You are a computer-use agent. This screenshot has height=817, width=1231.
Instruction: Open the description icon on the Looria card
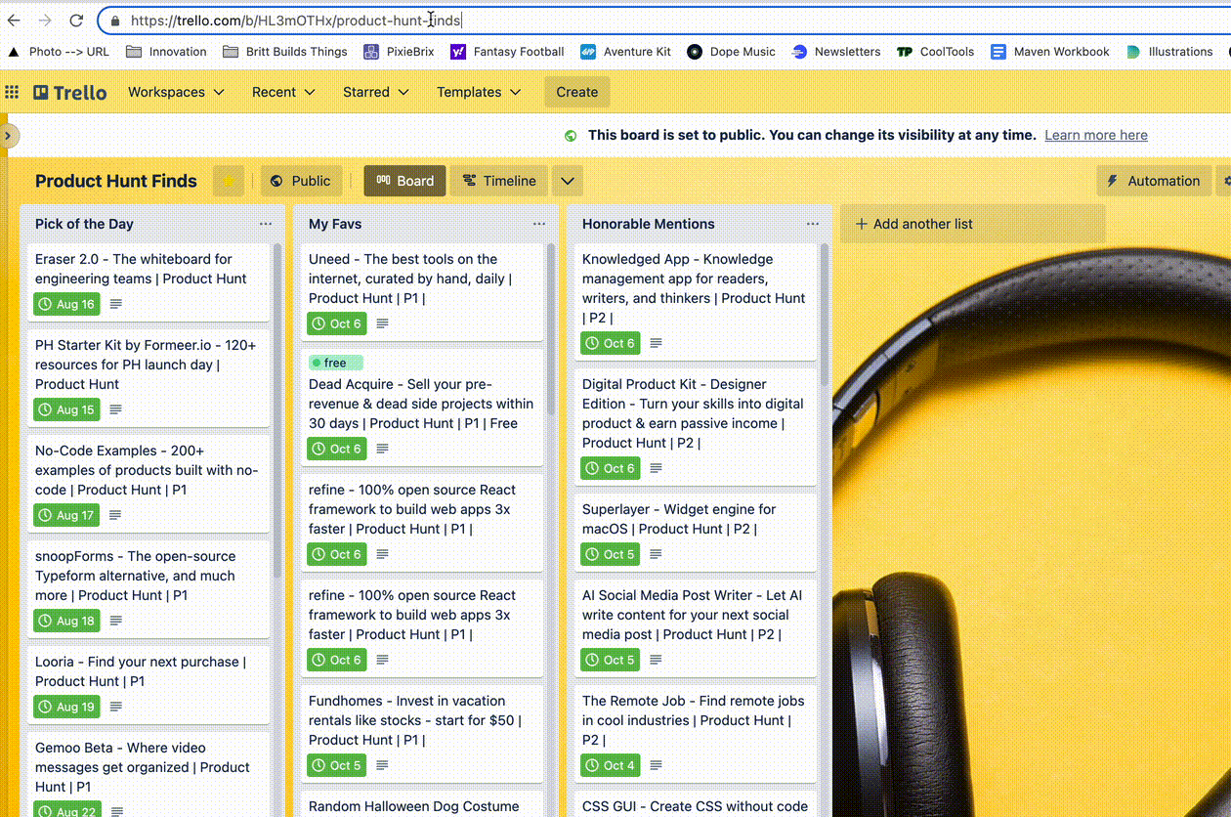click(115, 707)
